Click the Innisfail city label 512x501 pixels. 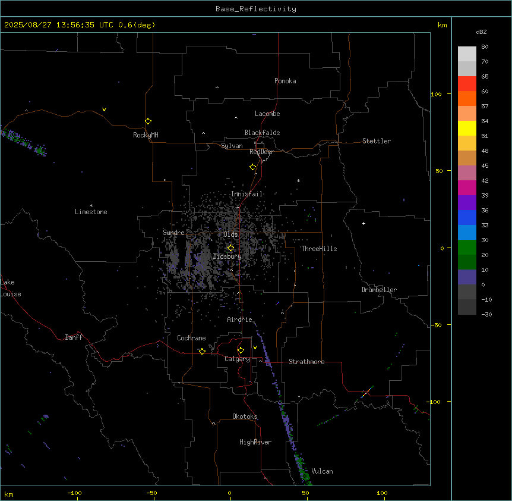coord(247,194)
